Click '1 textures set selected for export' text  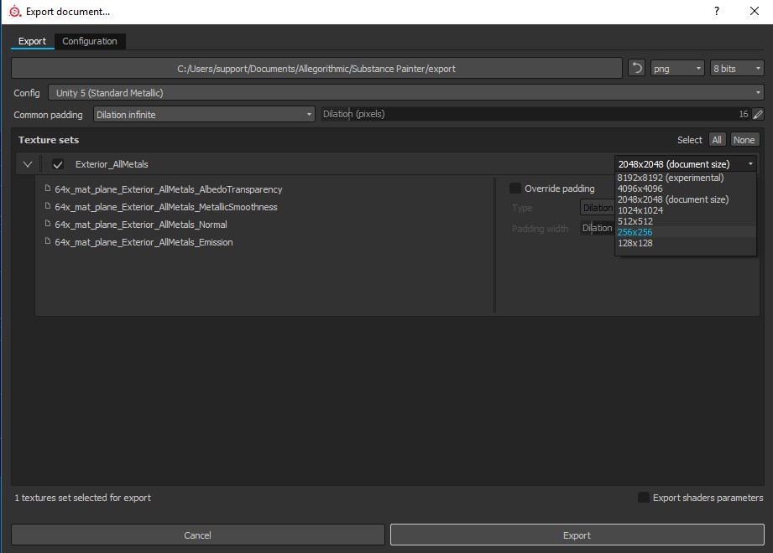pos(82,498)
